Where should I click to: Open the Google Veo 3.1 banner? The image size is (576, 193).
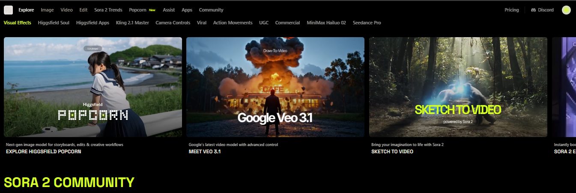[x=275, y=87]
